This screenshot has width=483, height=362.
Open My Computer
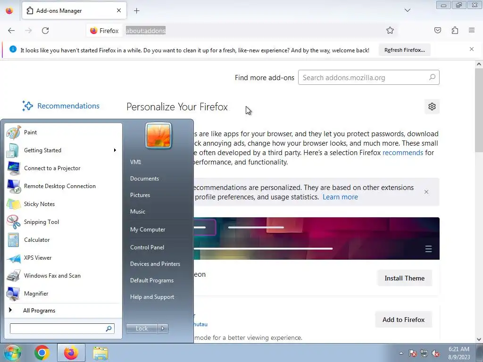click(x=148, y=230)
